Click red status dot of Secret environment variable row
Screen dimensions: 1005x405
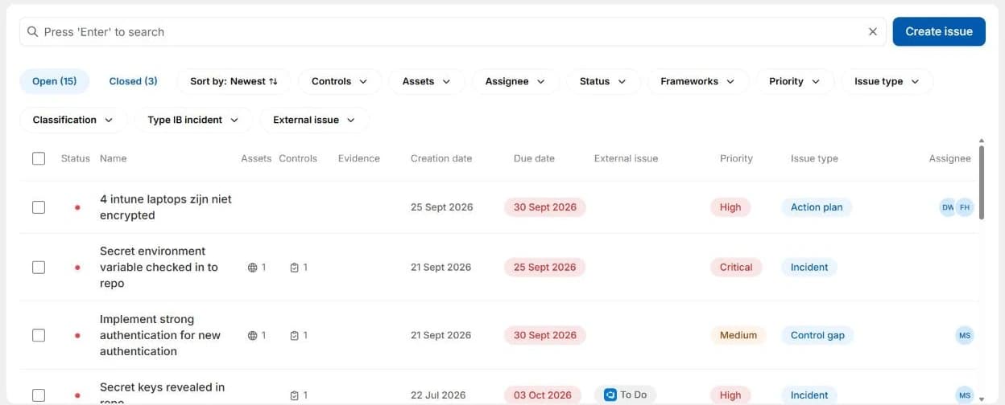pos(77,268)
